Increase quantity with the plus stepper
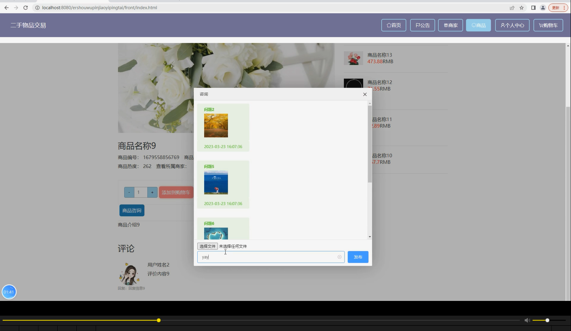 [152, 192]
